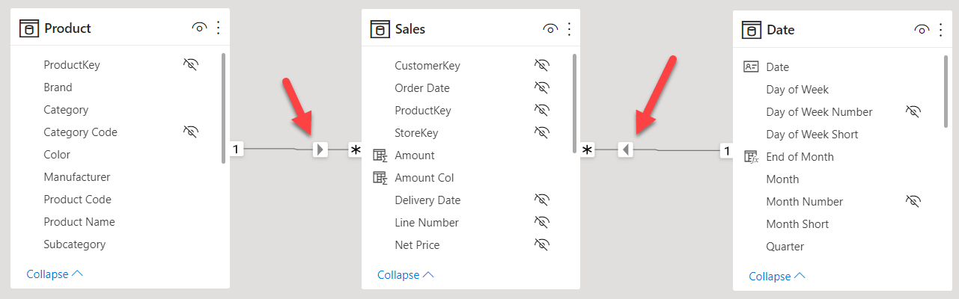This screenshot has height=299, width=959.
Task: Collapse the Sales table fields
Action: [405, 275]
